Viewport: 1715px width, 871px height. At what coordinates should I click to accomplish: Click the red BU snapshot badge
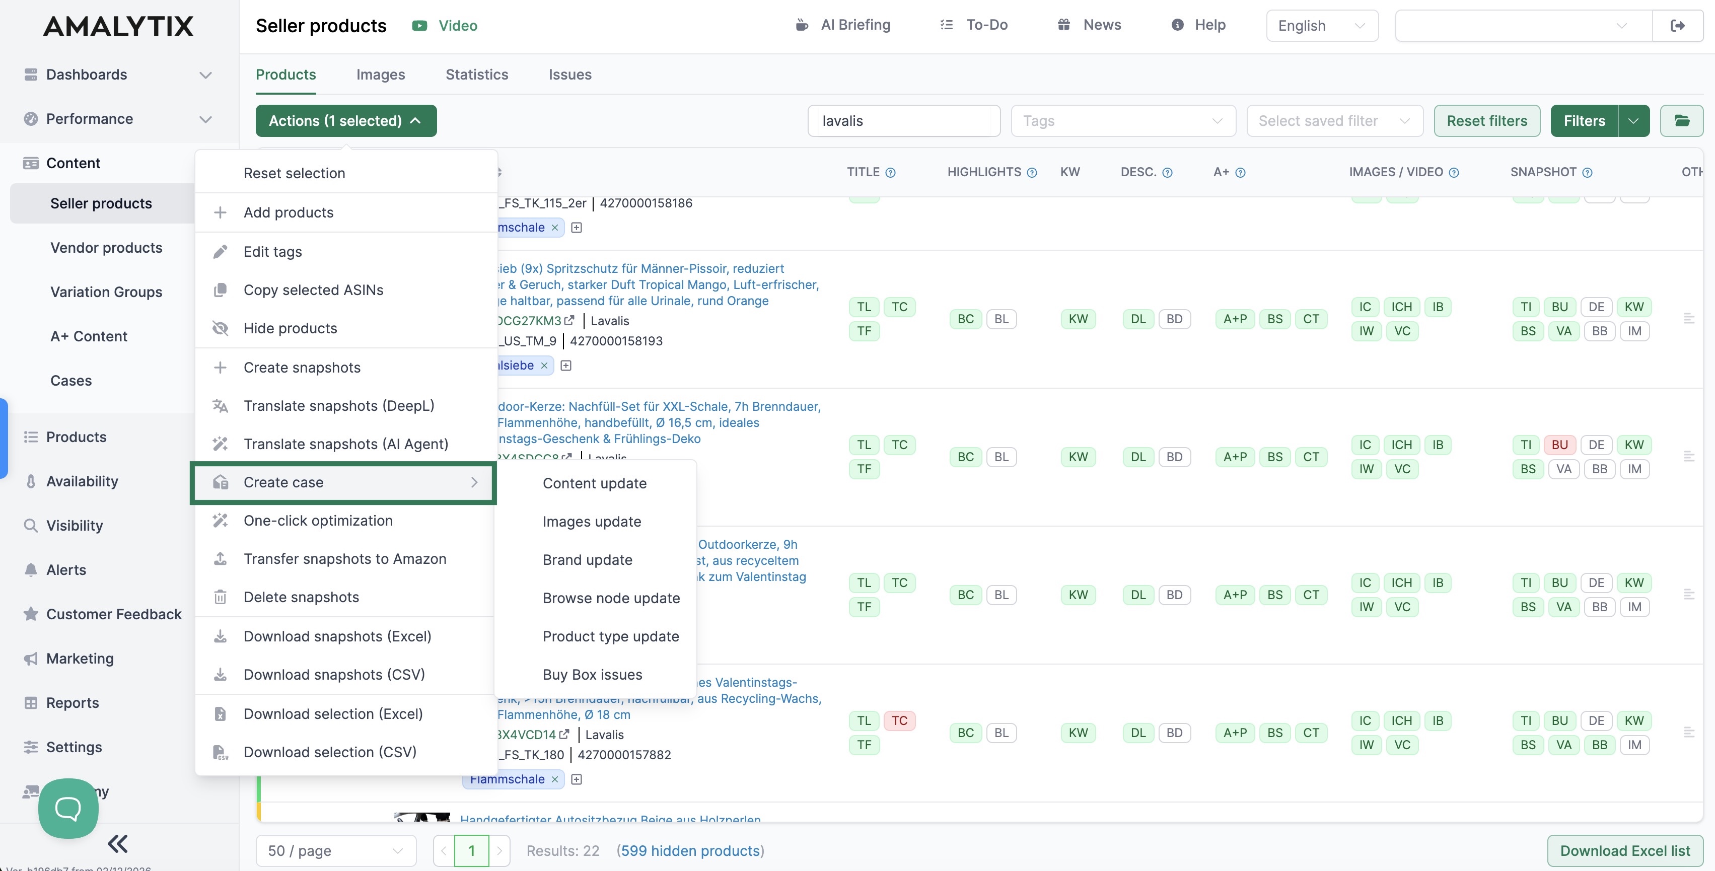(1559, 445)
